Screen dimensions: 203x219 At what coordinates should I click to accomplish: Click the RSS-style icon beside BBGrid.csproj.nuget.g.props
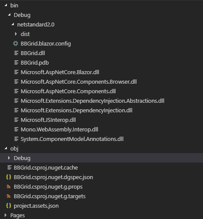(9, 186)
